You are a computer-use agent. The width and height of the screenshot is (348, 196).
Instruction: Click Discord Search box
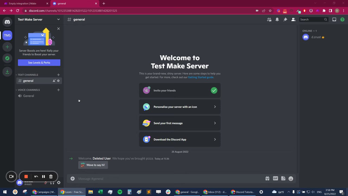click(314, 20)
